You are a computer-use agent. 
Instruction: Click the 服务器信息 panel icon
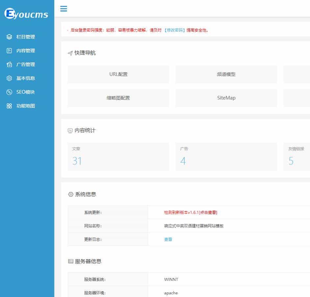coord(70,261)
